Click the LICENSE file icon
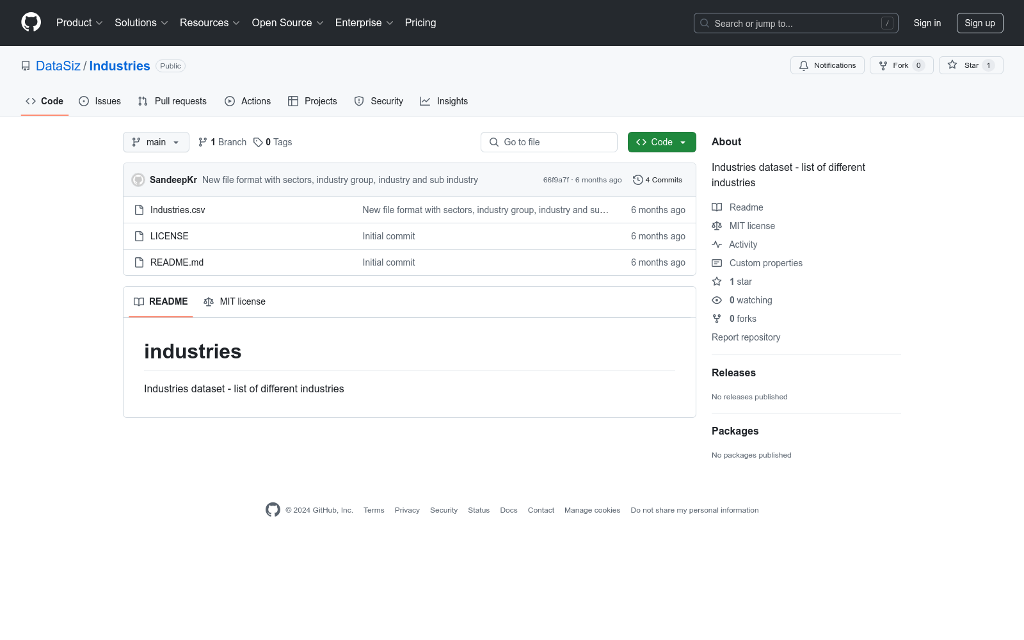The height and width of the screenshot is (640, 1024). point(139,236)
